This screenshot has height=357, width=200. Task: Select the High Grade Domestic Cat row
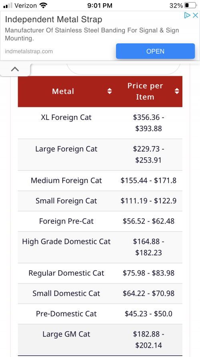click(100, 247)
